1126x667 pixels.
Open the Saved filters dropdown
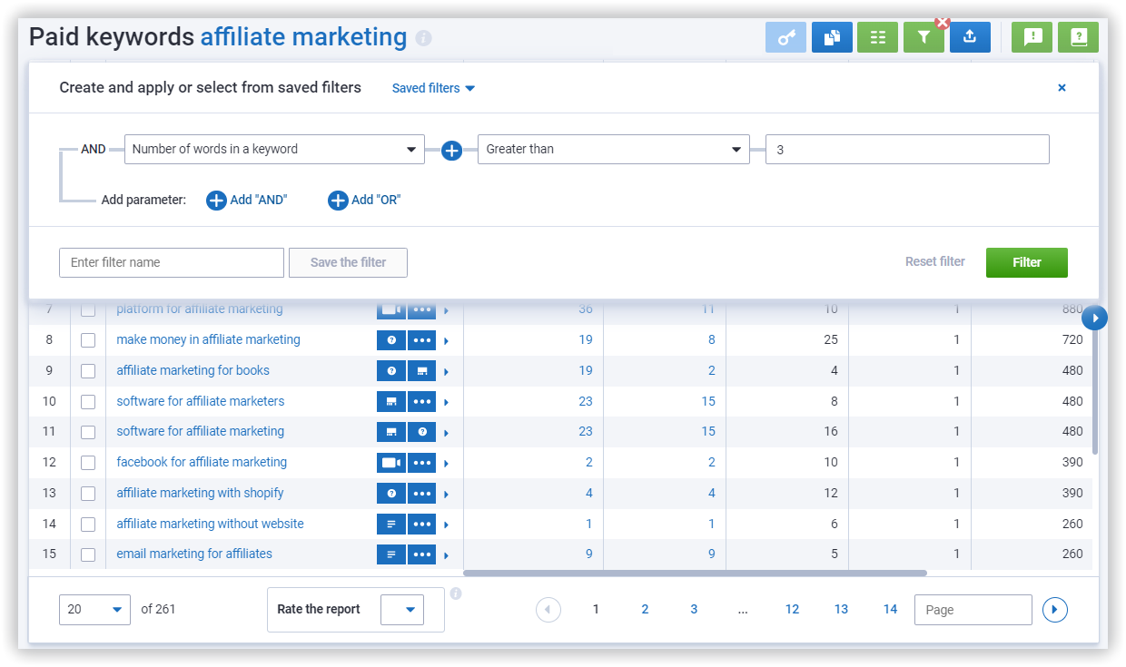pyautogui.click(x=433, y=88)
